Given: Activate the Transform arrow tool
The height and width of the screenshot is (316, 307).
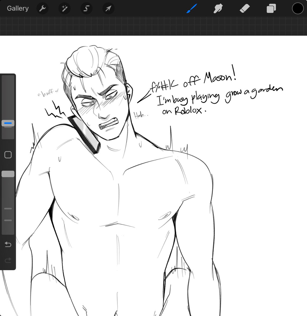Looking at the screenshot, I should pyautogui.click(x=108, y=9).
